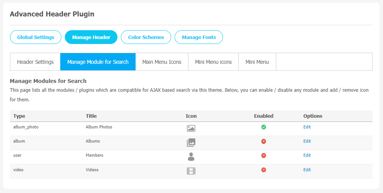Select the Mini Menu tab

pos(257,62)
